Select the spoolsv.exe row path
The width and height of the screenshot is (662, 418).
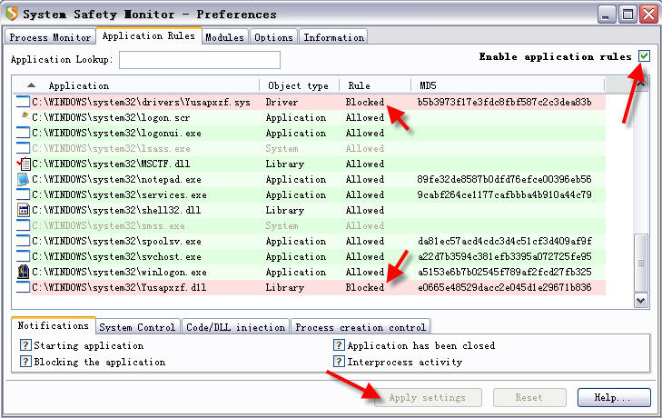(116, 241)
